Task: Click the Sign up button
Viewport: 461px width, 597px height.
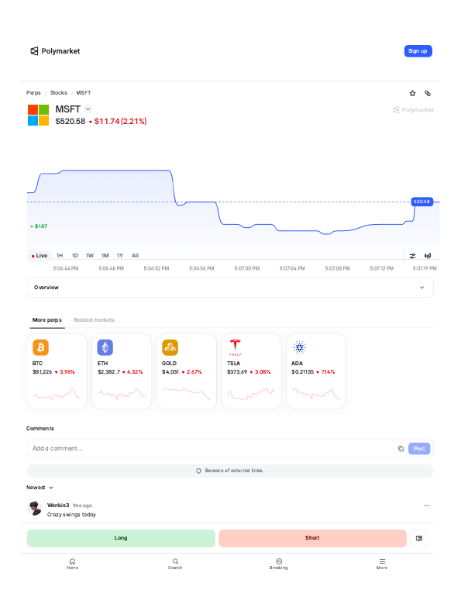Action: click(418, 51)
